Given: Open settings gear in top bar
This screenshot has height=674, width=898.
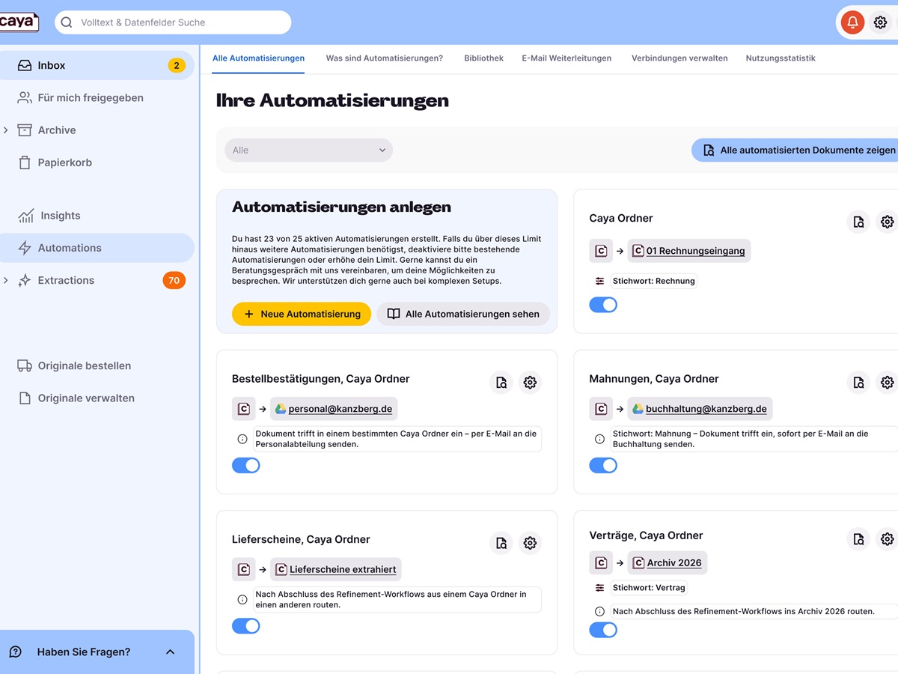Looking at the screenshot, I should (x=881, y=22).
